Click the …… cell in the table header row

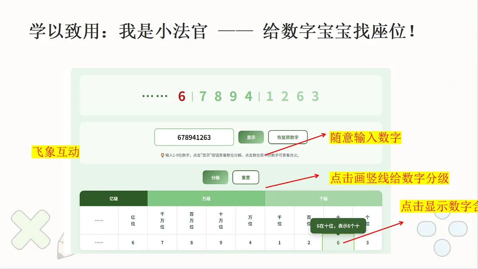[x=99, y=220]
